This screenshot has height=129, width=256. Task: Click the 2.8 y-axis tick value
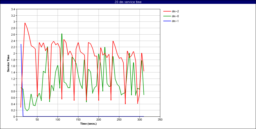[x=13, y=28]
